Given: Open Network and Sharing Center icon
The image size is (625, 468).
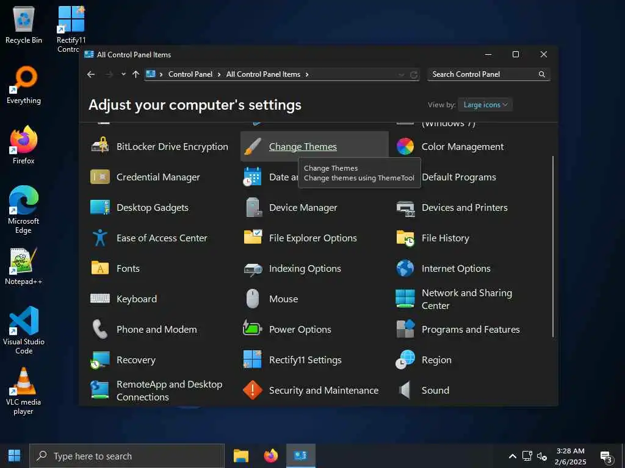Looking at the screenshot, I should (405, 299).
